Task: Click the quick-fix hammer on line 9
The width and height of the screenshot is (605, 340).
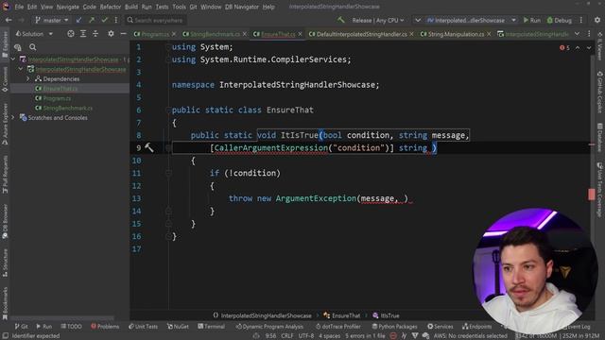Action: coord(149,147)
